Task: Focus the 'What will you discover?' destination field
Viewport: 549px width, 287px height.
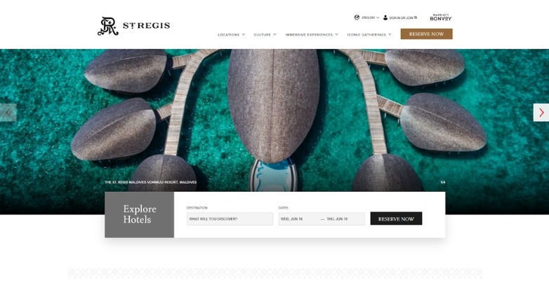Action: coord(230,219)
